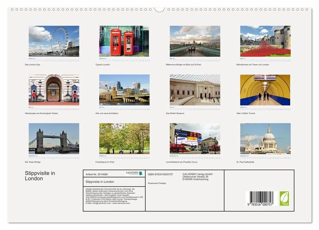
Task: Open the Piccadilly Circus billboard photo
Action: [195, 138]
